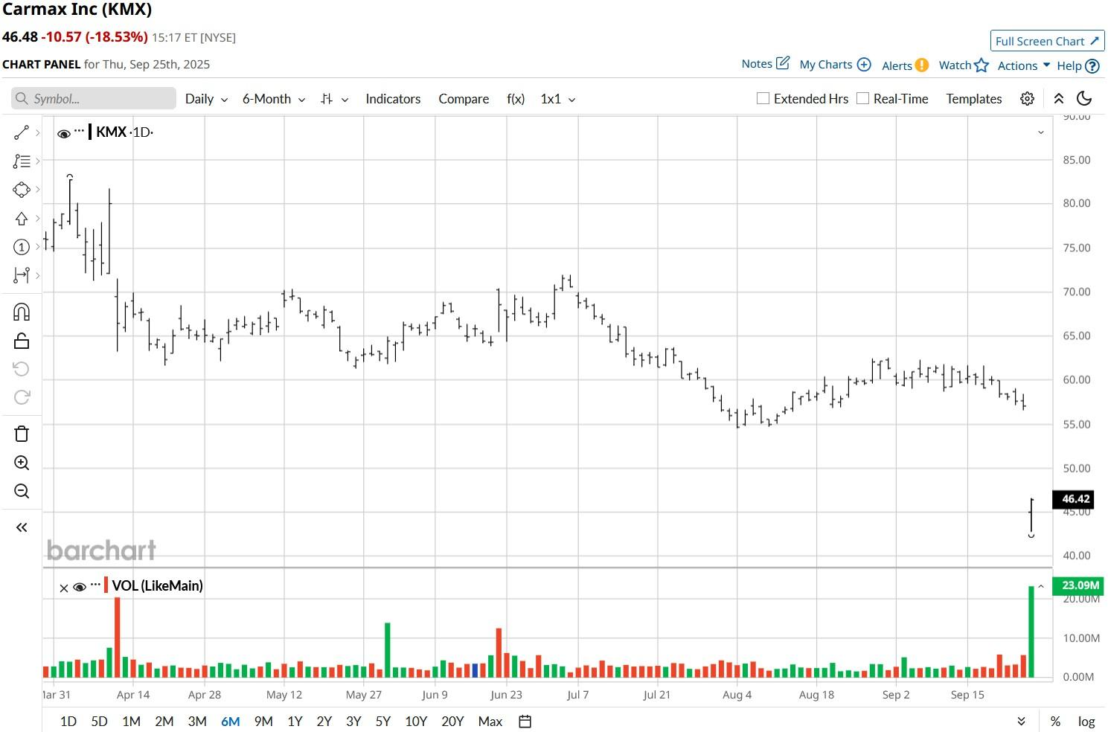Open the Alerts link
1108x732 pixels.
point(905,65)
